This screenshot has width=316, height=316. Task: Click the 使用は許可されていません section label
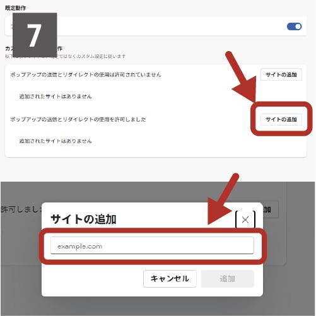pos(86,74)
